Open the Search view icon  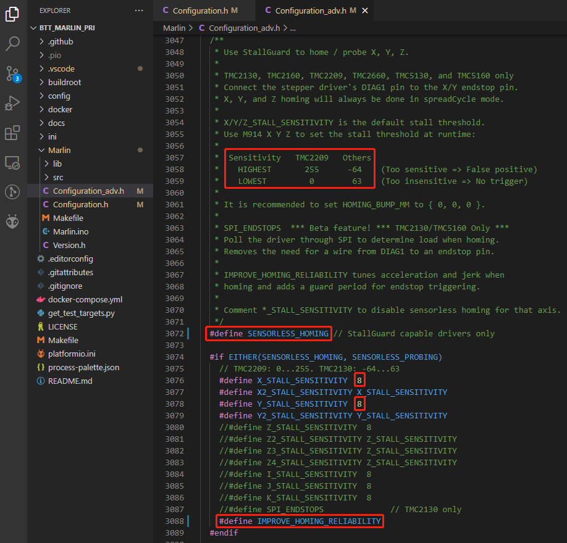coord(13,44)
